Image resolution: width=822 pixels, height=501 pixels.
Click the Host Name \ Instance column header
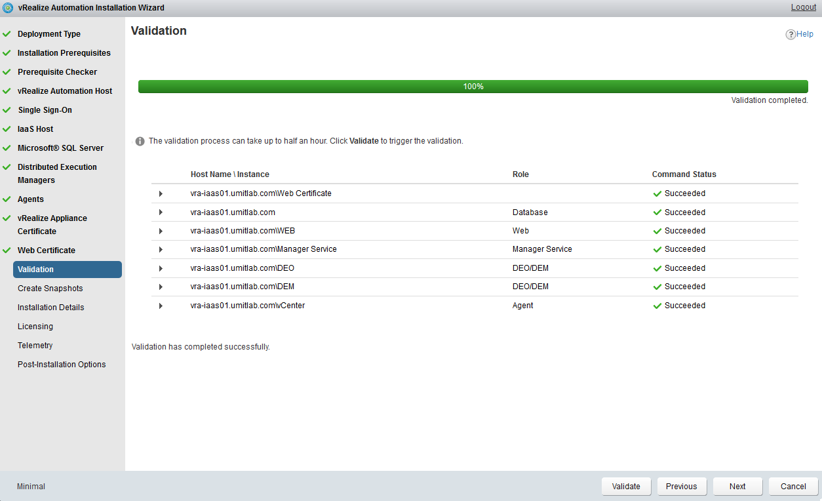coord(229,174)
